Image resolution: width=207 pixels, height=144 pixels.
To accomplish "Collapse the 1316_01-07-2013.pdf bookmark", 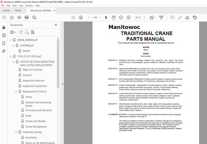I will click(x=11, y=56).
